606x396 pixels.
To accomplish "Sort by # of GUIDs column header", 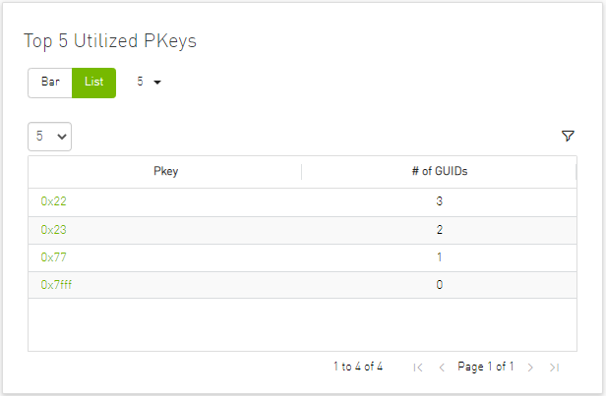I will pos(439,172).
